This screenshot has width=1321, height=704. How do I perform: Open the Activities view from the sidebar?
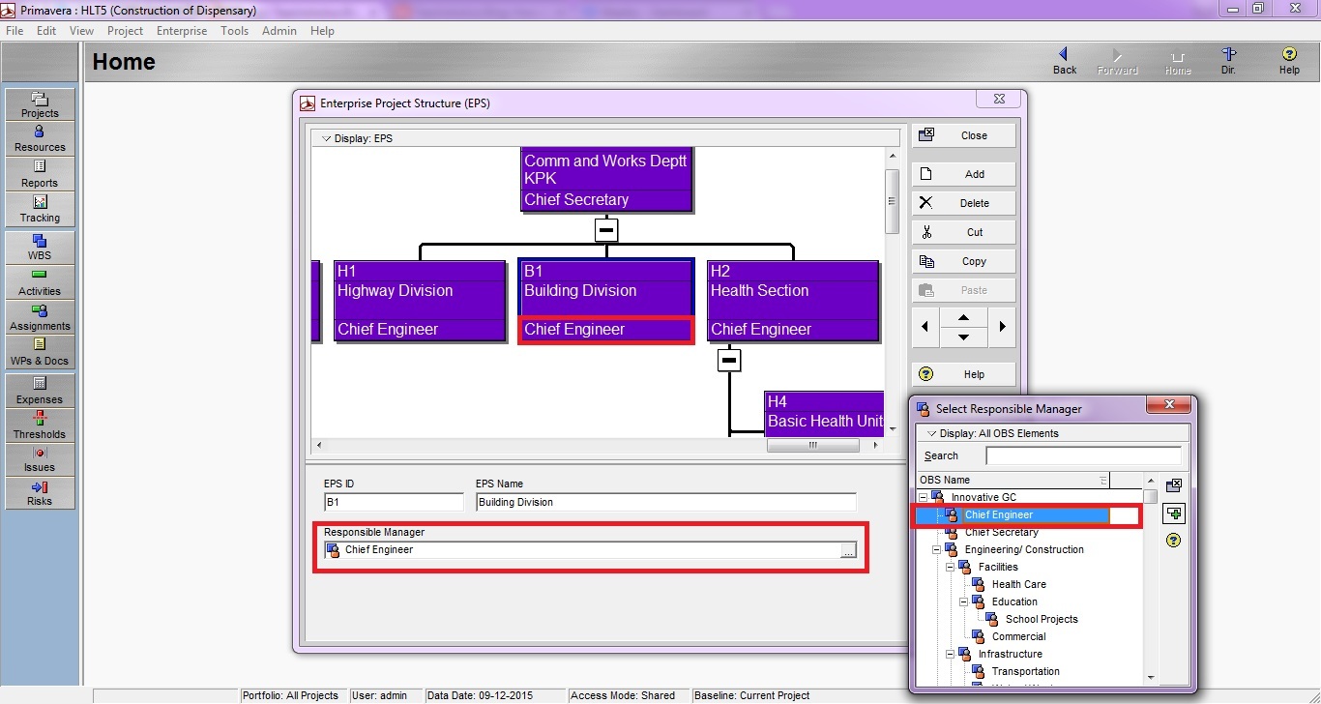39,283
